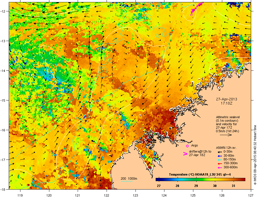Click longitude axis label 122
The image size is (257, 198).
107,195
